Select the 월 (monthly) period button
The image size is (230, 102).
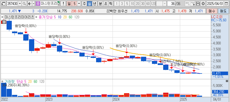[89, 4]
